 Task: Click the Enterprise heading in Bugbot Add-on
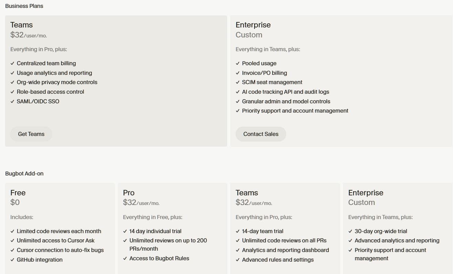pos(366,193)
